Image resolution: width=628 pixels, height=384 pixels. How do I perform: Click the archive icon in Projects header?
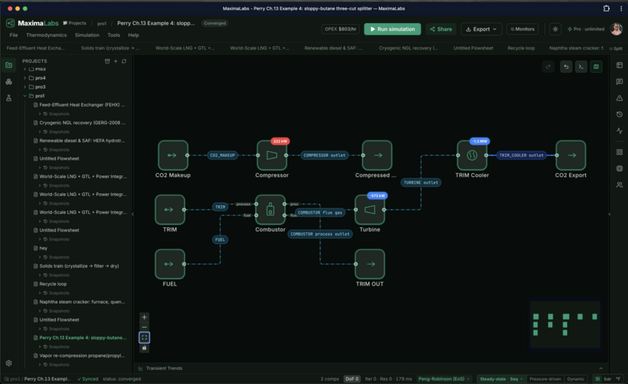[x=107, y=61]
